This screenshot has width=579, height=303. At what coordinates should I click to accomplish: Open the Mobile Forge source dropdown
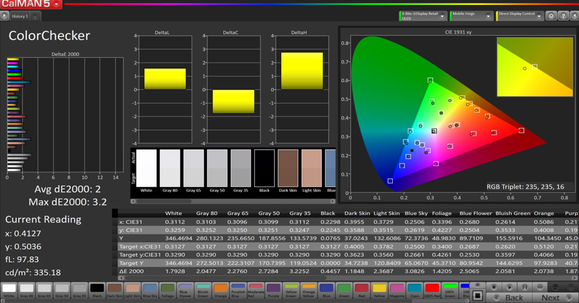click(x=488, y=16)
